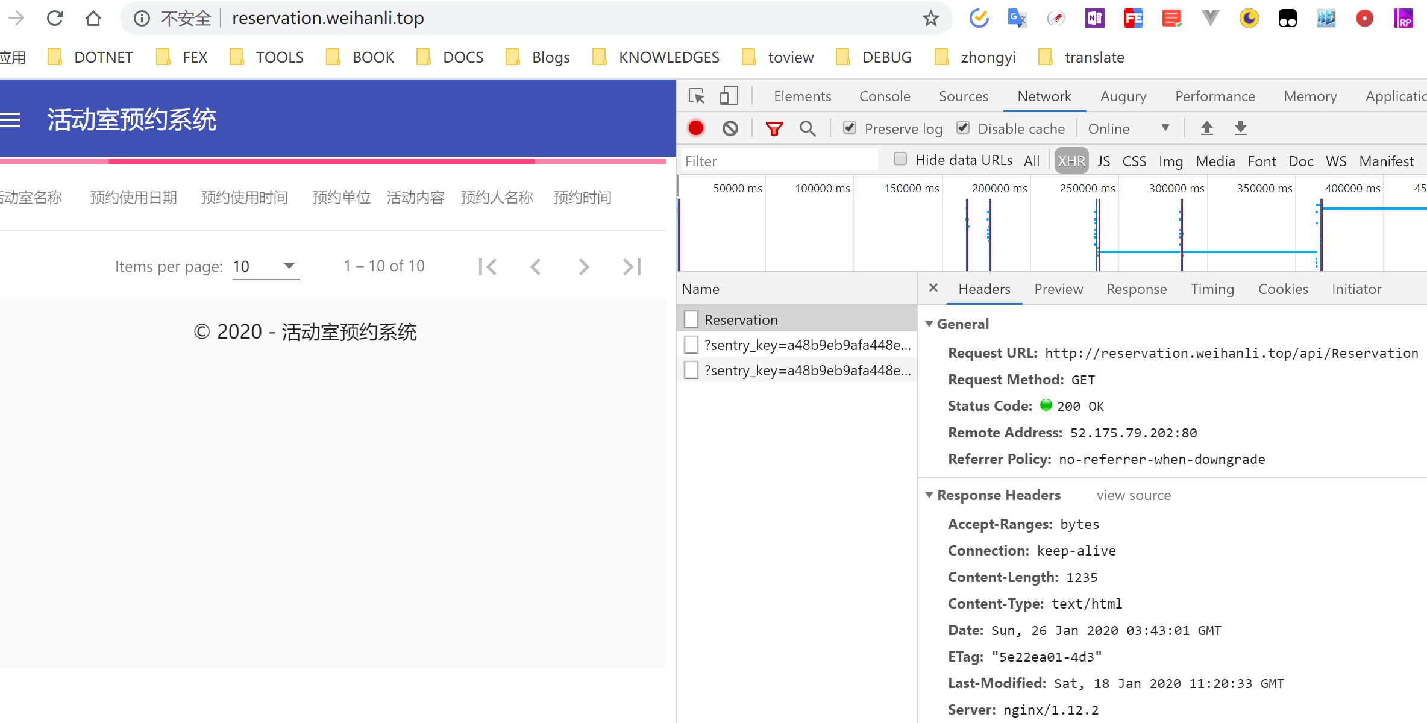Viewport: 1427px width, 723px height.
Task: Switch to the Sources tab
Action: (964, 96)
